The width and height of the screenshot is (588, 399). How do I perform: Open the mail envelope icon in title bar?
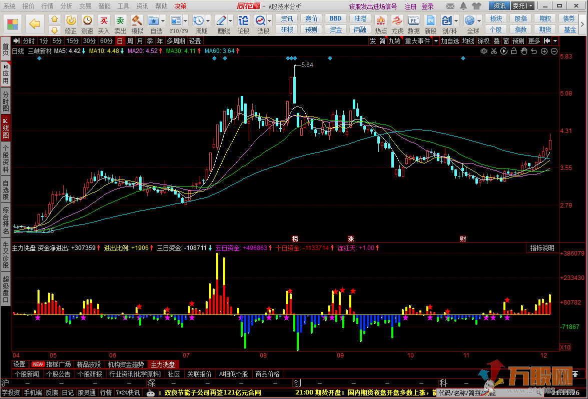450,6
